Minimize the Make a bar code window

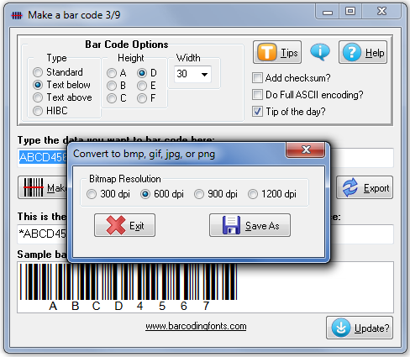(327, 12)
